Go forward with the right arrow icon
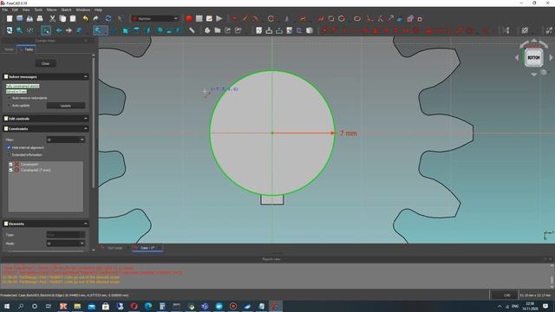This screenshot has height=312, width=555. 69,30
